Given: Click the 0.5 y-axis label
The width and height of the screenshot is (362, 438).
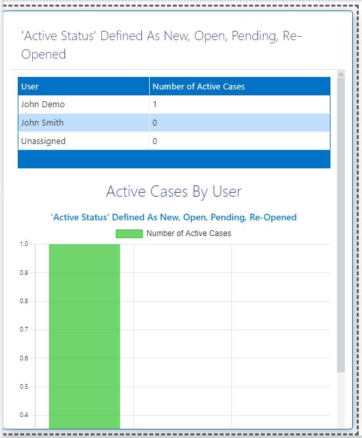Looking at the screenshot, I should click(24, 387).
